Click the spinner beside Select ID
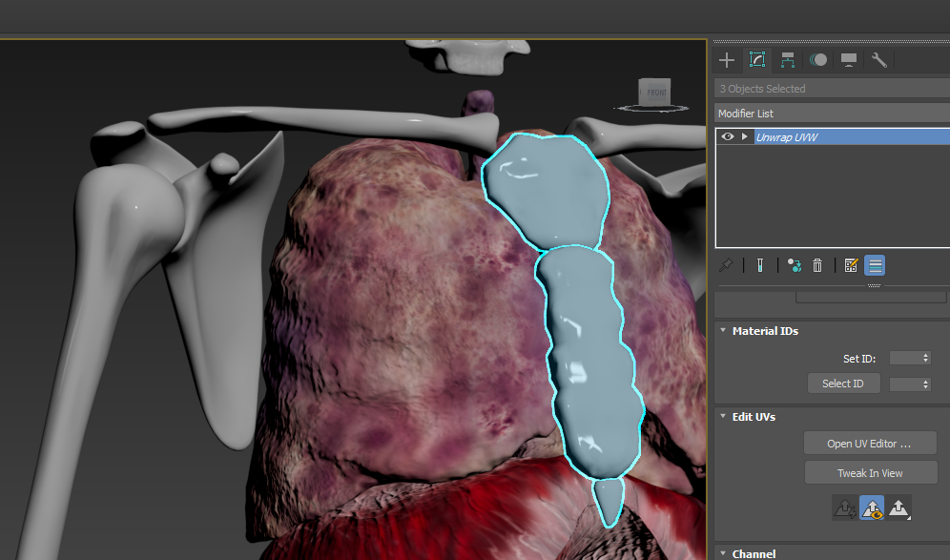 pos(909,384)
